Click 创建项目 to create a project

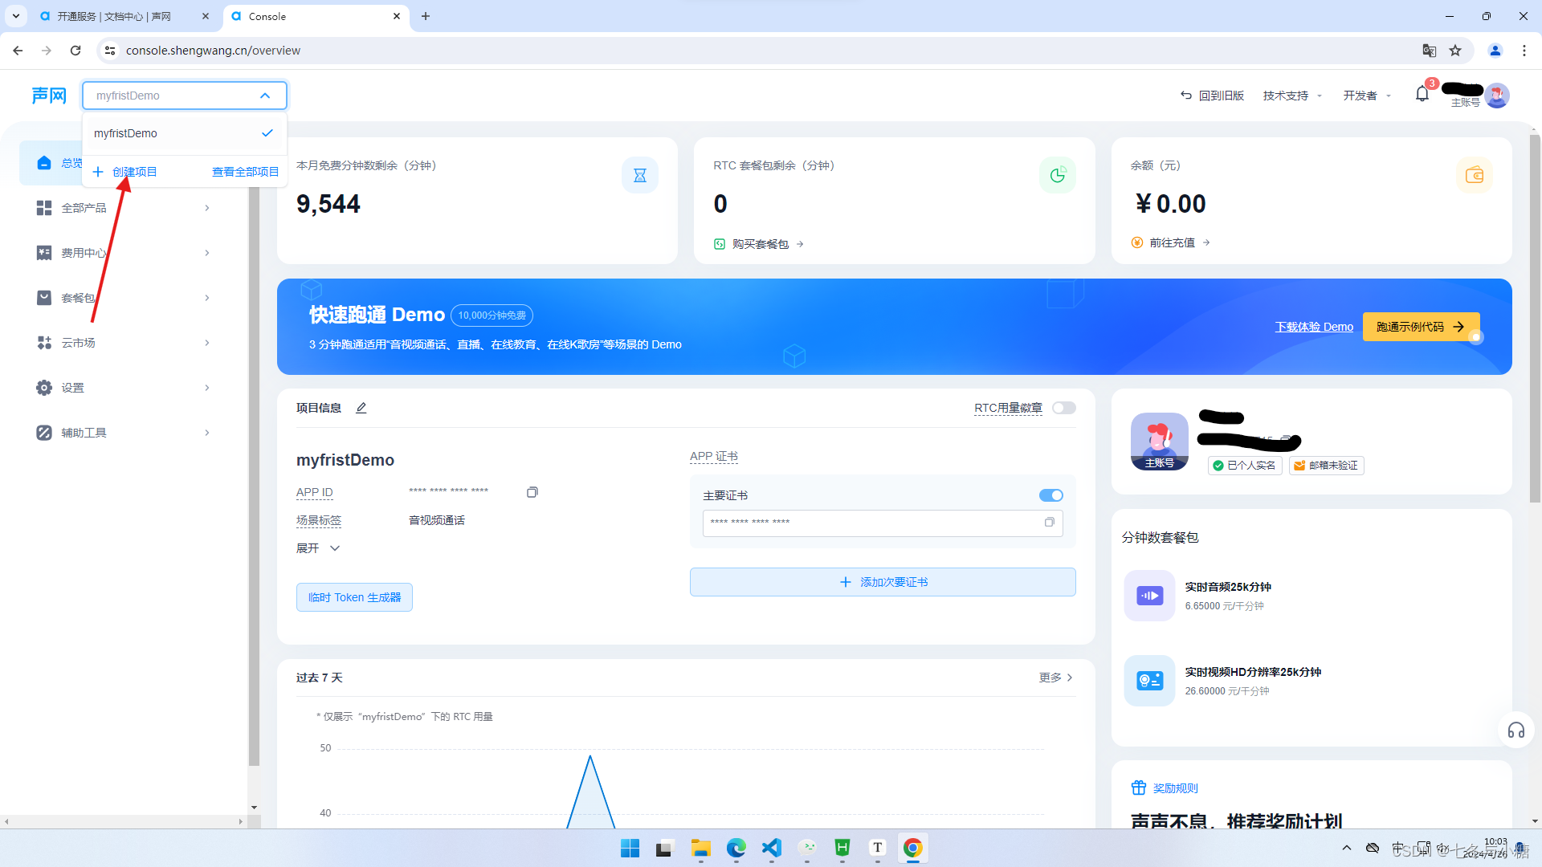click(124, 172)
